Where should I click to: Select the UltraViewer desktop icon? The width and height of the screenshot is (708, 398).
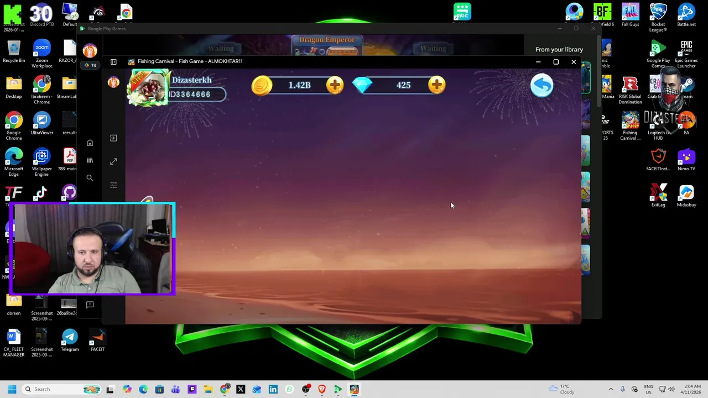point(41,124)
